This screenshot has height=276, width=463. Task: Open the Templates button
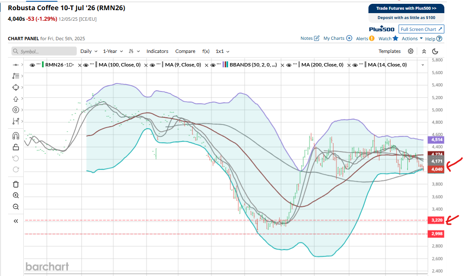pos(389,51)
